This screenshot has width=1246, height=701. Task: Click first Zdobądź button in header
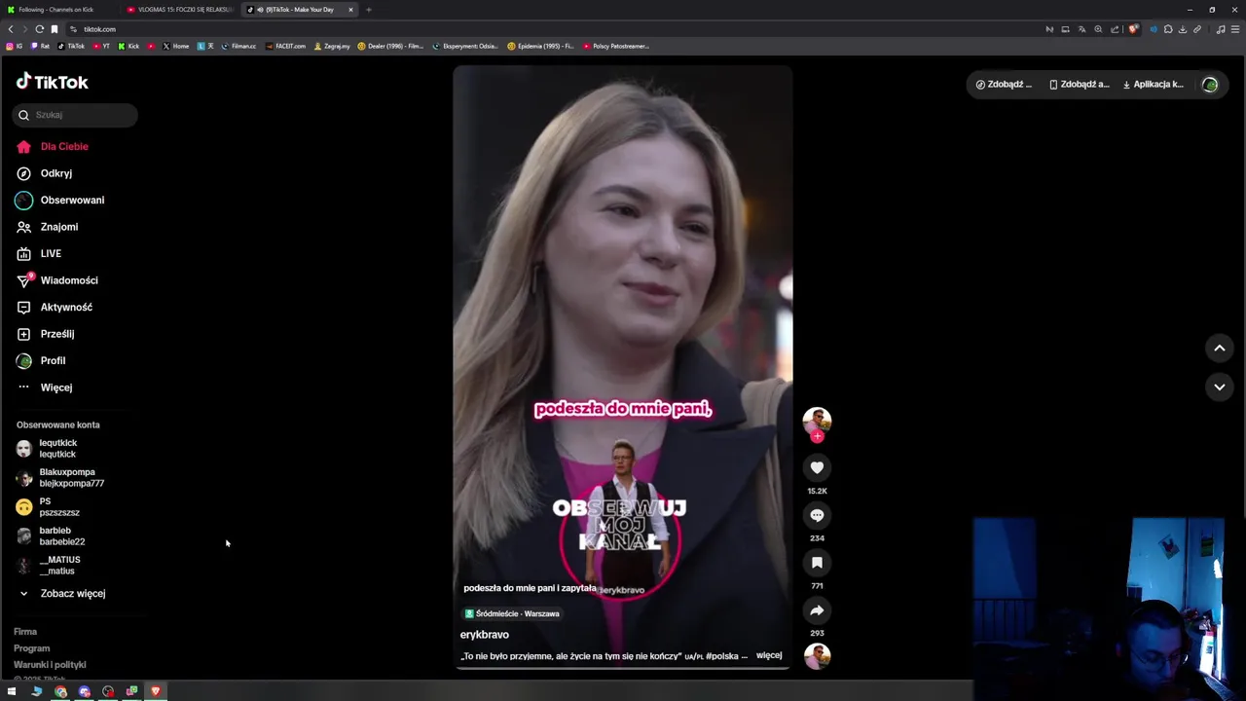1004,85
